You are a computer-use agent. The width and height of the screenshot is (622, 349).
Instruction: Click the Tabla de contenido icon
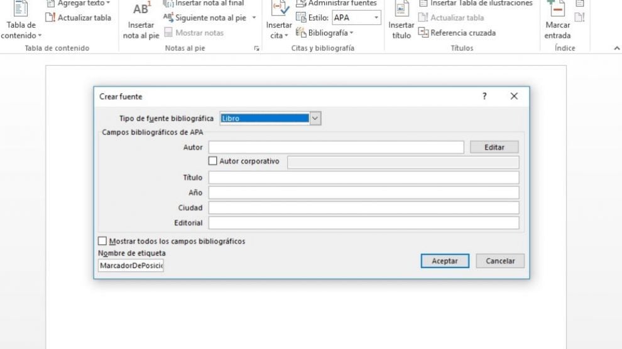pyautogui.click(x=21, y=9)
